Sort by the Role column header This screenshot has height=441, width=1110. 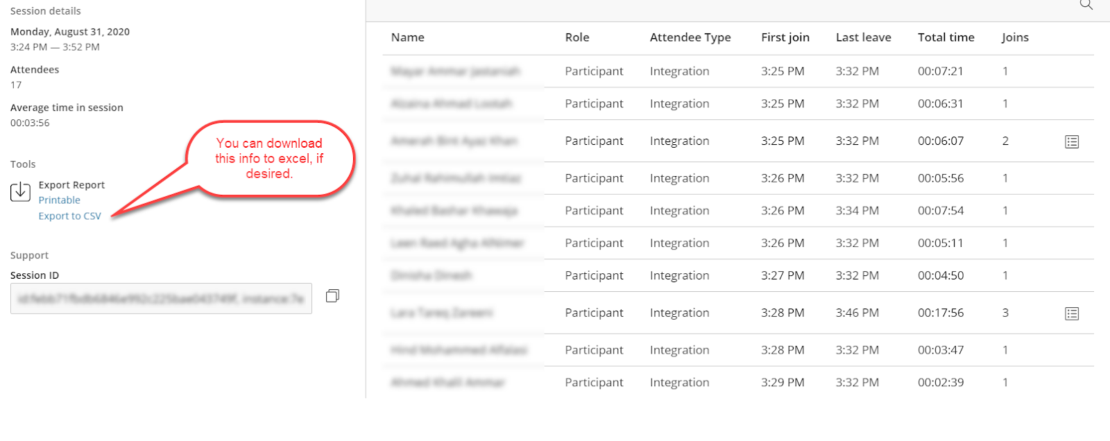point(577,37)
